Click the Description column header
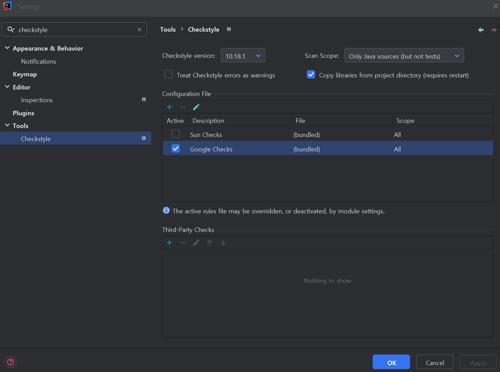This screenshot has height=372, width=500. click(x=240, y=120)
